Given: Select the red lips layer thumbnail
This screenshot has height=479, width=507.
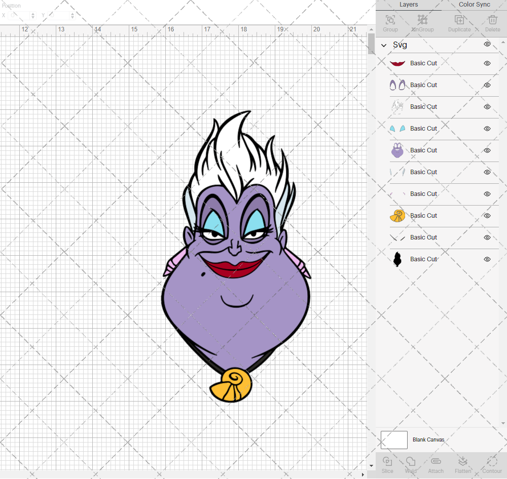Looking at the screenshot, I should 397,63.
